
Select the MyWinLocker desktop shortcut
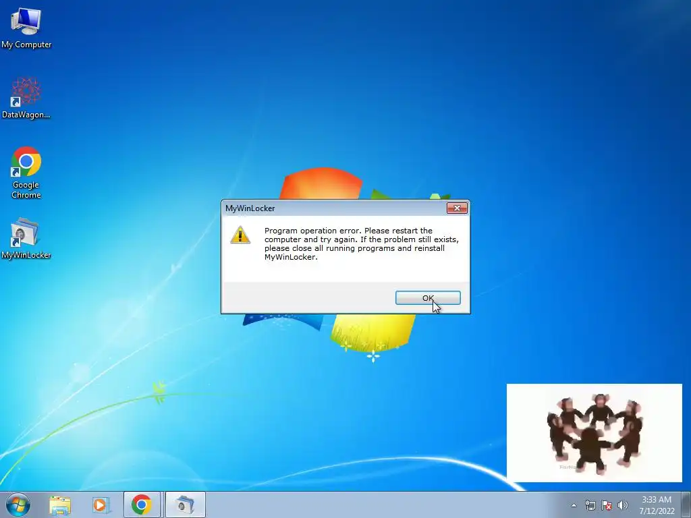[26, 238]
